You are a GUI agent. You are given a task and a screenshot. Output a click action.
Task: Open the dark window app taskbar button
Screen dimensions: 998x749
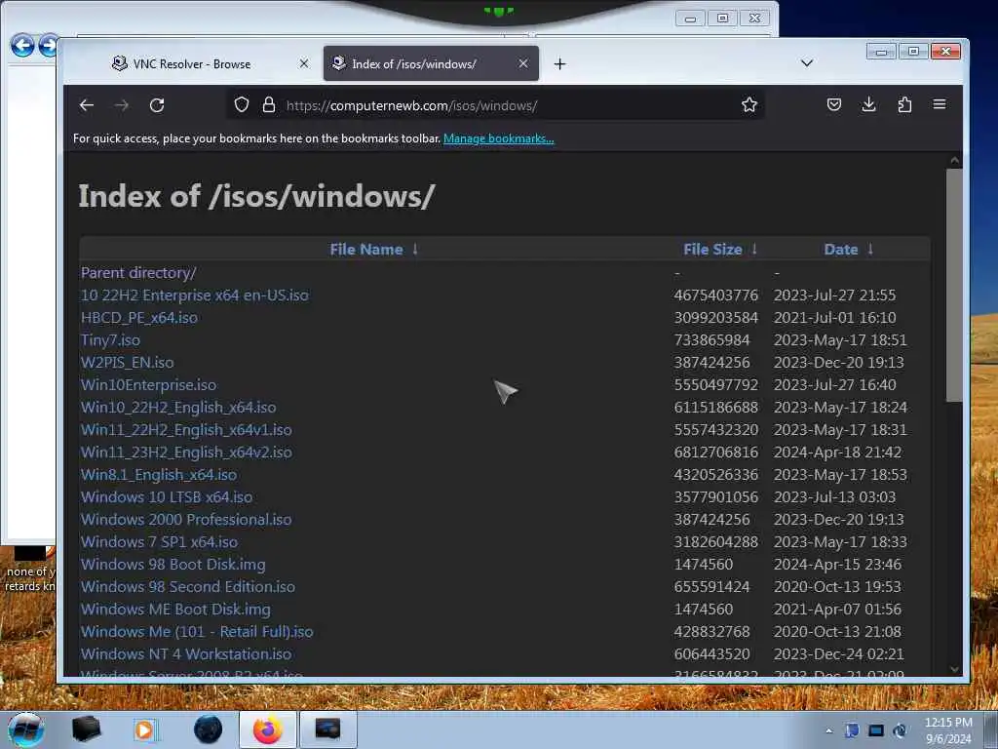[327, 729]
